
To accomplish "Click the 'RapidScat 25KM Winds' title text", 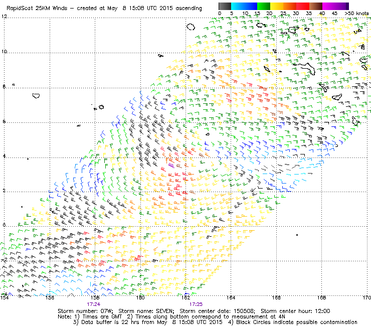I will (x=37, y=9).
